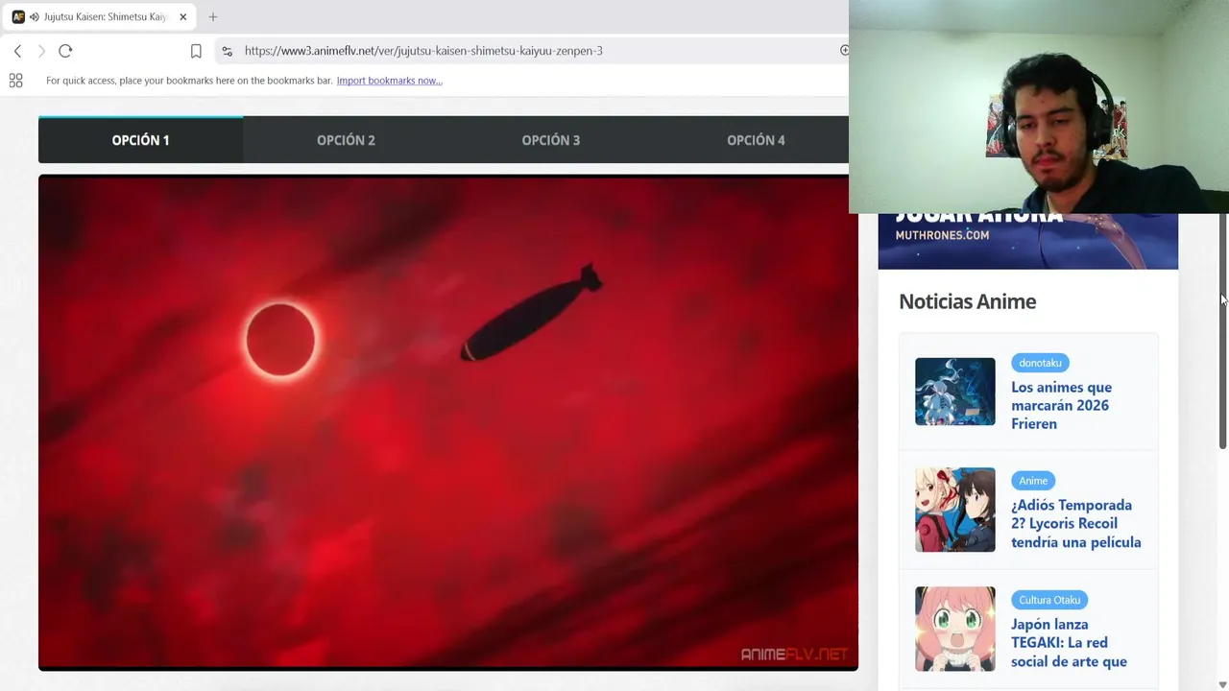Bookmark this page using the bookmark icon
The image size is (1229, 691).
(x=196, y=51)
